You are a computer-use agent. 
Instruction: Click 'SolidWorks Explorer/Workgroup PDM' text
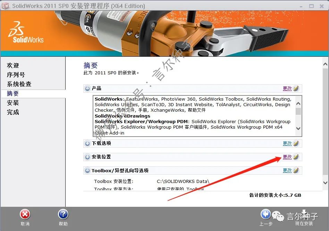(141, 122)
